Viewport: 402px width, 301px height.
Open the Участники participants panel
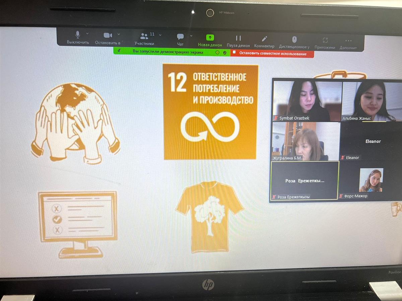tap(144, 39)
